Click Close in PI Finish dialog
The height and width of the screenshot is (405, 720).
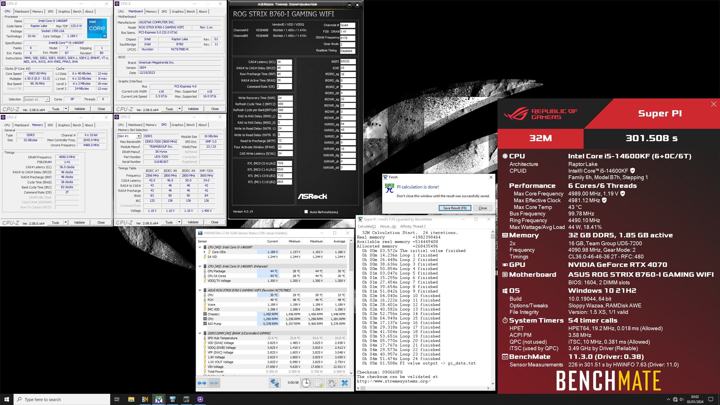point(483,208)
